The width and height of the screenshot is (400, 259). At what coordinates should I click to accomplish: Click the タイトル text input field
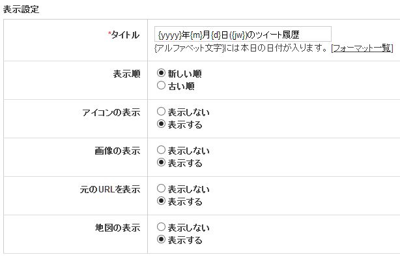click(242, 34)
